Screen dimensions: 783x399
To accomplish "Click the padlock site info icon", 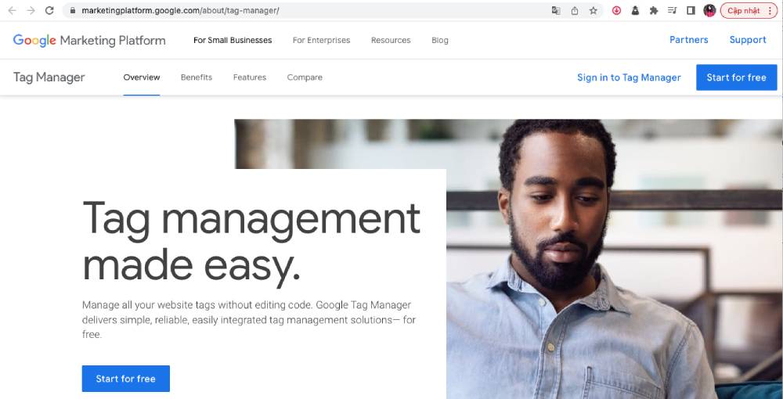I will pos(73,10).
